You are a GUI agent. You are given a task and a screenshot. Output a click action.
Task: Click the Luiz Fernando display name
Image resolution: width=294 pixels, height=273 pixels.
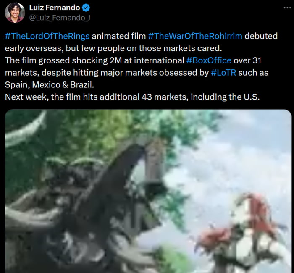pyautogui.click(x=55, y=8)
